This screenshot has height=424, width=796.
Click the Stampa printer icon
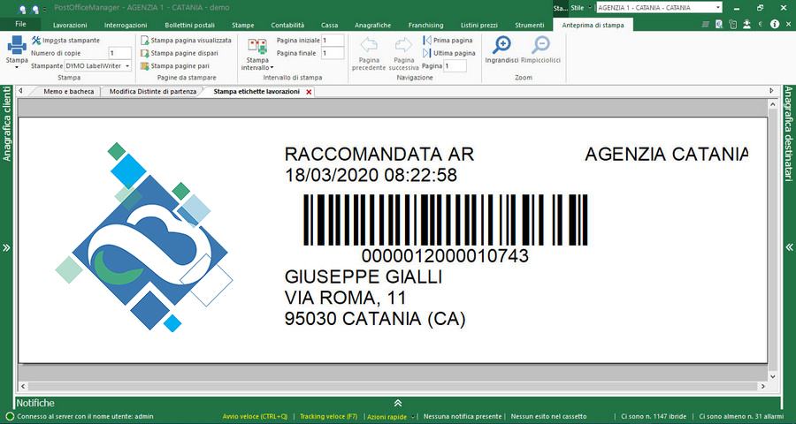(17, 45)
